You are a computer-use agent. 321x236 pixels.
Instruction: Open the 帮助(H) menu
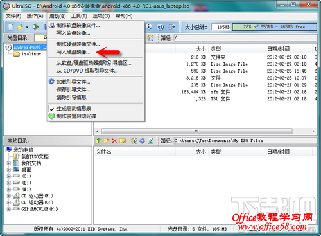(124, 16)
